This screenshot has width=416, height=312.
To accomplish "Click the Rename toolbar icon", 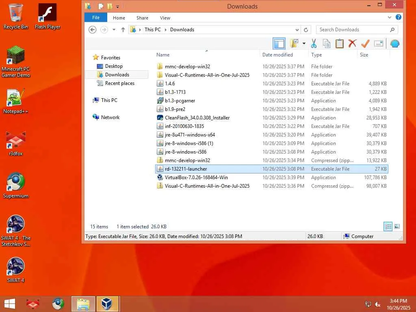I will click(379, 43).
